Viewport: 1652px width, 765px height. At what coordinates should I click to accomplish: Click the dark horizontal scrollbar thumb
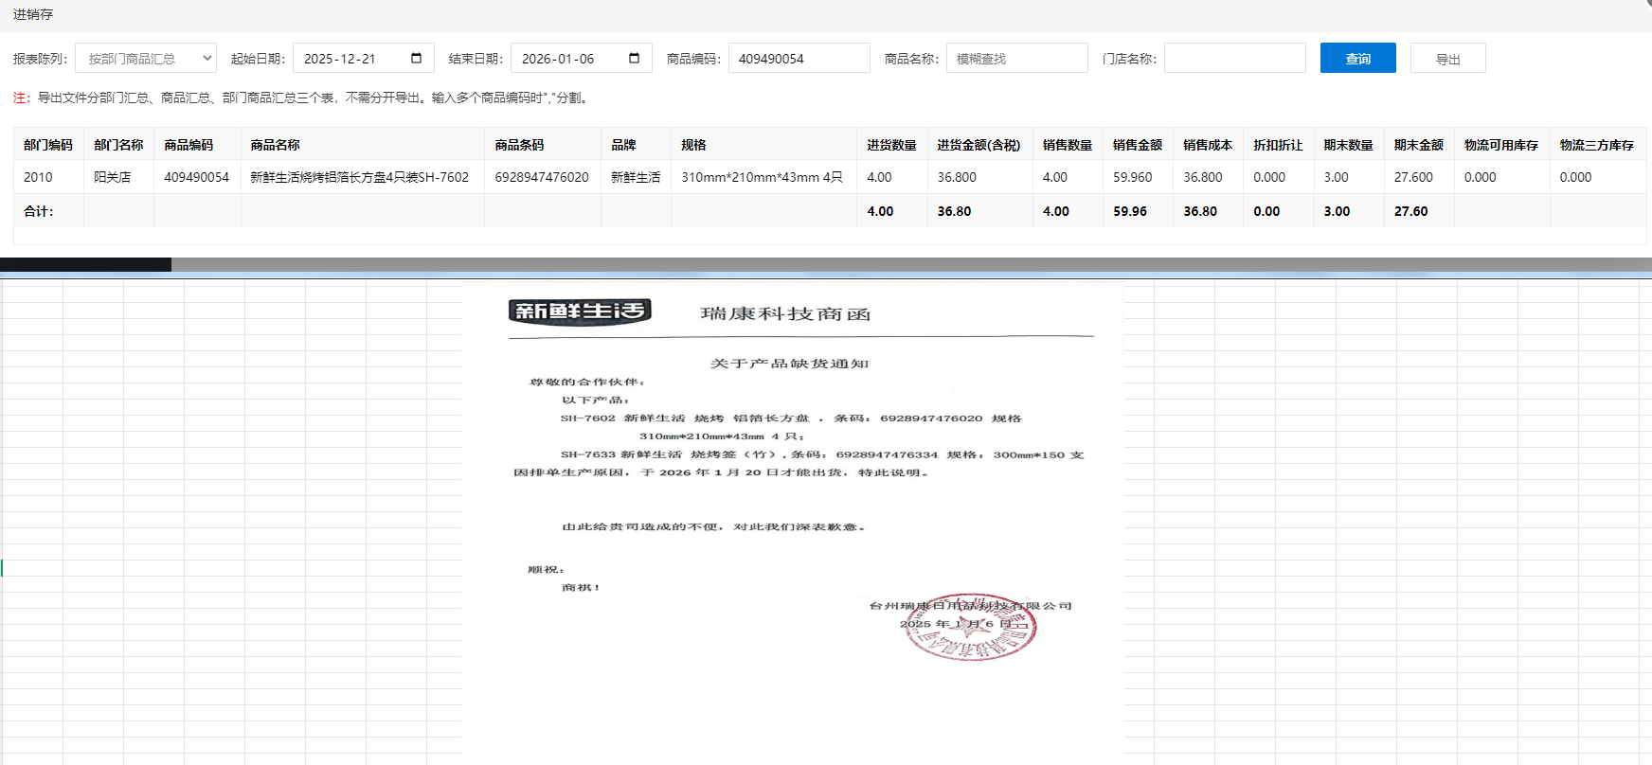85,265
